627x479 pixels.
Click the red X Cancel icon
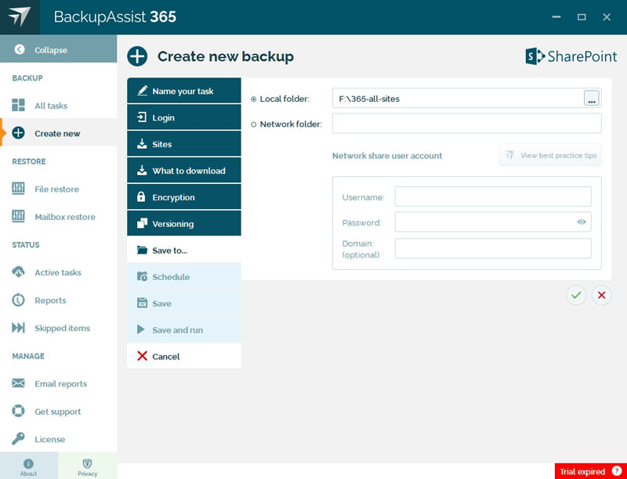[142, 355]
